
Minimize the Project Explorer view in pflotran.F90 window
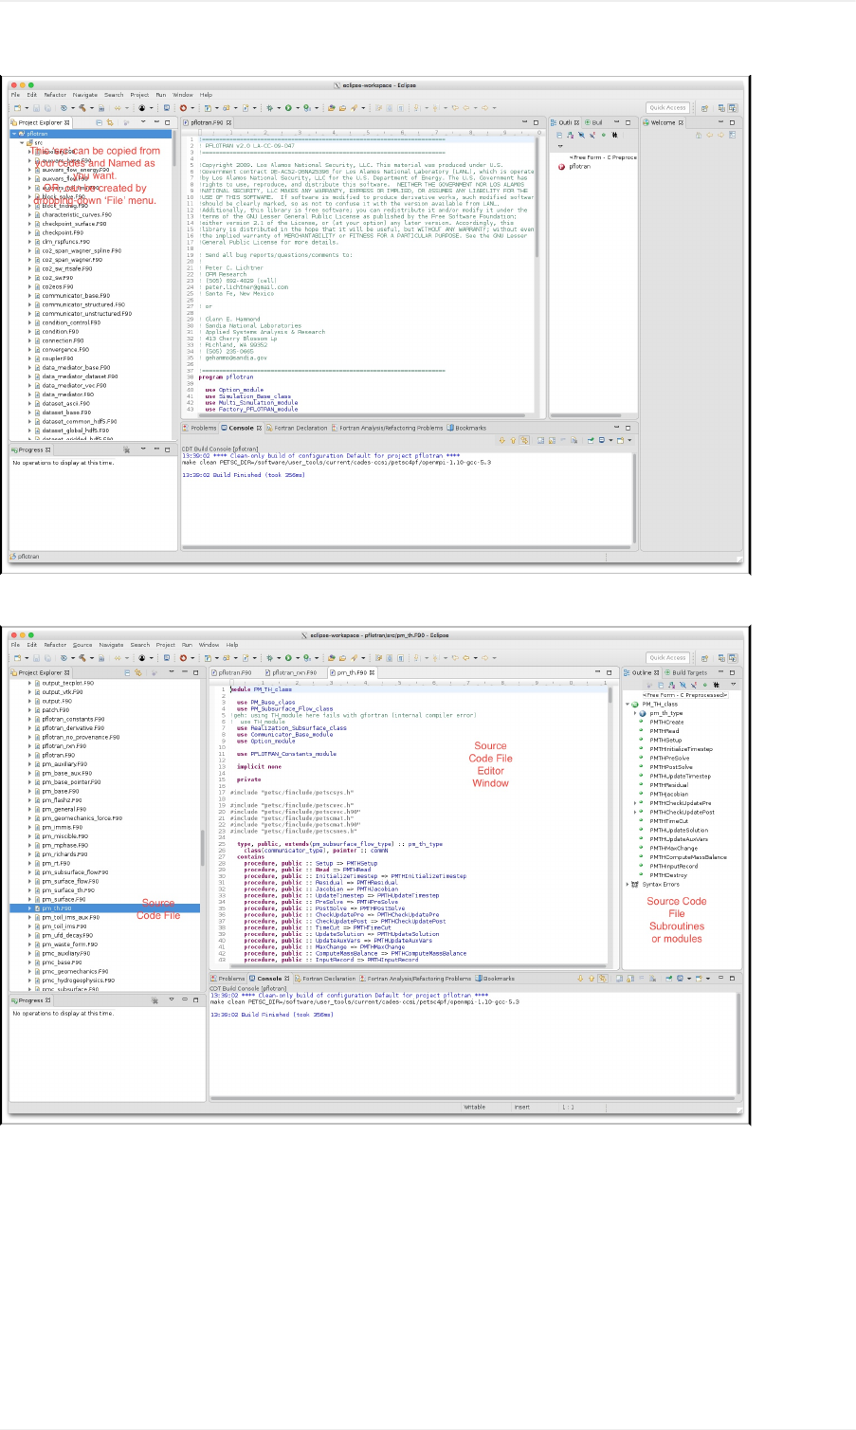coord(156,122)
